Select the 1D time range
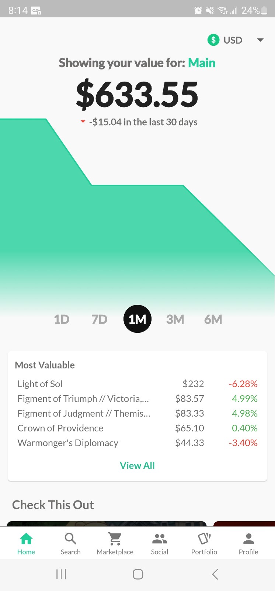This screenshot has width=275, height=591. click(62, 319)
